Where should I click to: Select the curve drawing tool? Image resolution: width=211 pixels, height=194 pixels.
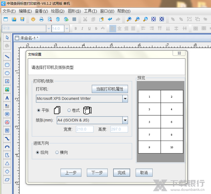(x=7, y=139)
